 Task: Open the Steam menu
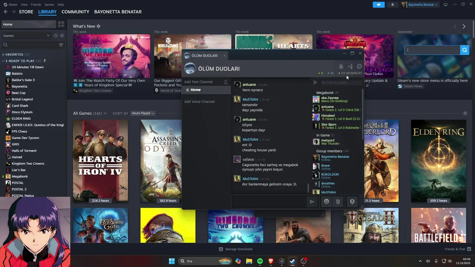point(10,4)
